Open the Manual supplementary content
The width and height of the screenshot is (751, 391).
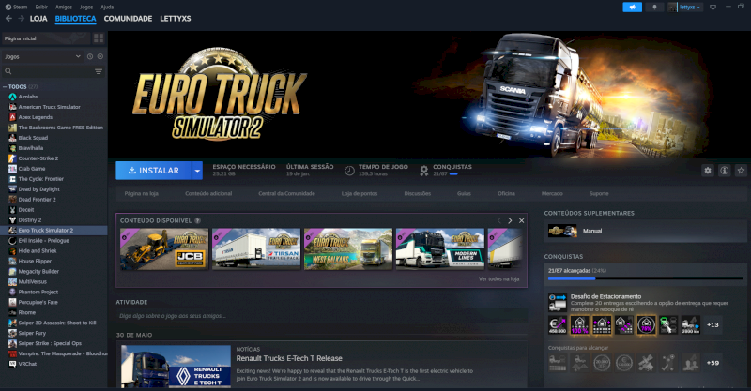pos(645,232)
